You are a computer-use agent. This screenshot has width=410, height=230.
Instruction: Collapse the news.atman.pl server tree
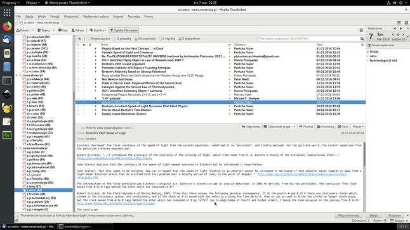click(17, 75)
